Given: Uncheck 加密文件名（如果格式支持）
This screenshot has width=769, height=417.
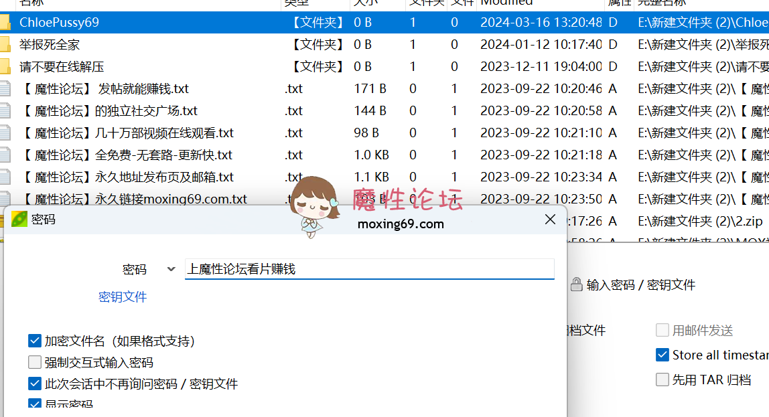Looking at the screenshot, I should 34,341.
